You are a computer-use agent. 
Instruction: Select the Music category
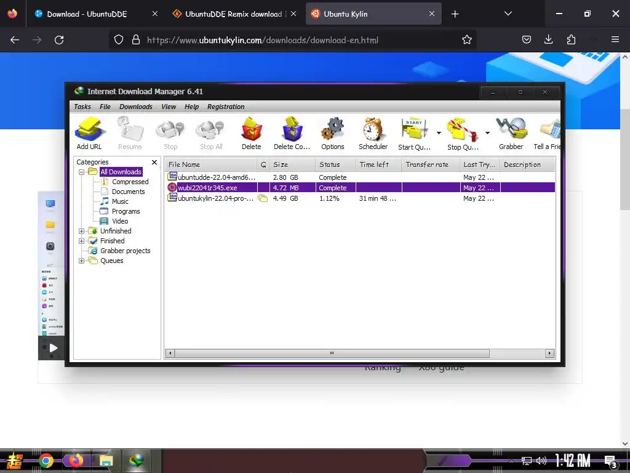[x=120, y=201]
